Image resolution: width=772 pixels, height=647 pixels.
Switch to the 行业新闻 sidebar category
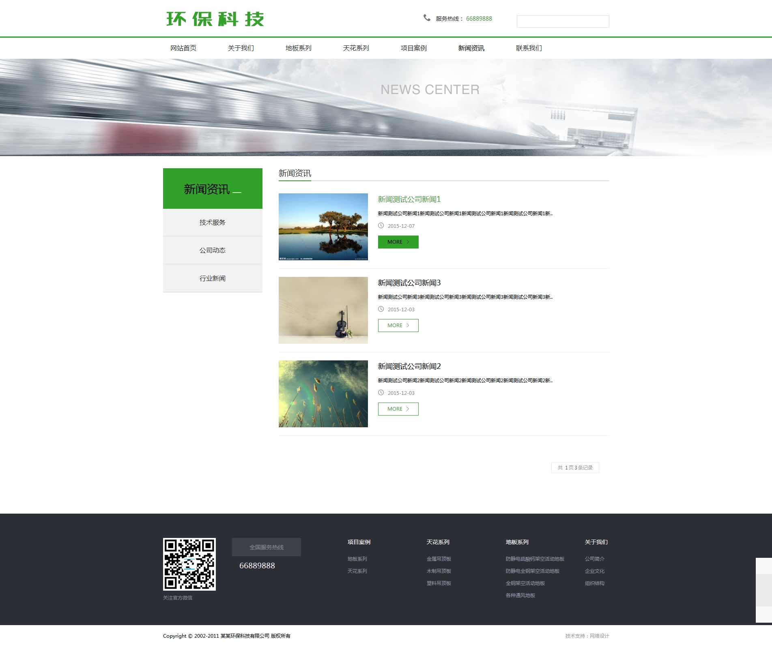coord(213,279)
